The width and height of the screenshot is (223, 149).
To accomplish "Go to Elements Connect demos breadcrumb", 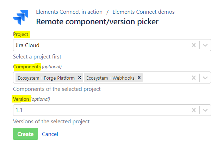I will [143, 12].
